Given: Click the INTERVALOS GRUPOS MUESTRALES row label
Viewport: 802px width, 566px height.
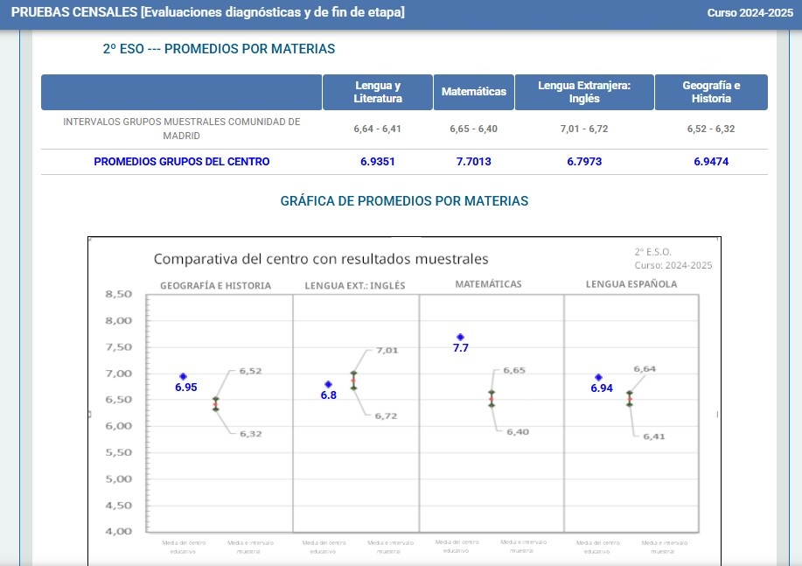Looking at the screenshot, I should 182,129.
